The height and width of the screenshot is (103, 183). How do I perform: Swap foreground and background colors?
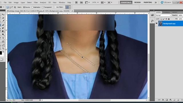(x=3, y=51)
